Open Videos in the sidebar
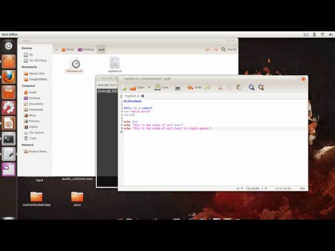The image size is (335, 251). coord(31,127)
